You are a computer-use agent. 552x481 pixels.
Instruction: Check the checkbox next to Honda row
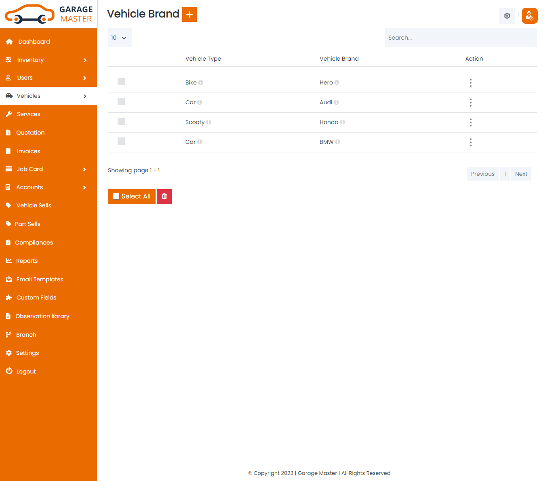(x=121, y=121)
